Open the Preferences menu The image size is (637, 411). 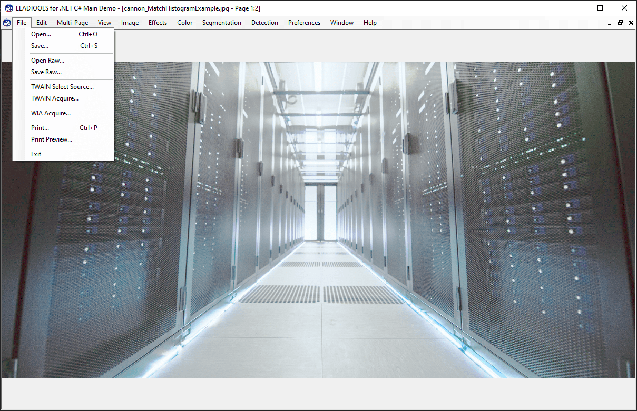pos(304,23)
